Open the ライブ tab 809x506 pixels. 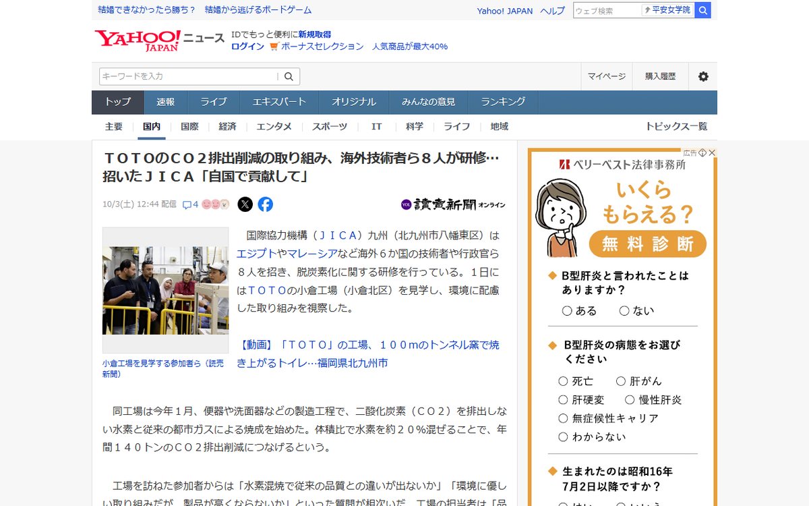click(x=214, y=102)
